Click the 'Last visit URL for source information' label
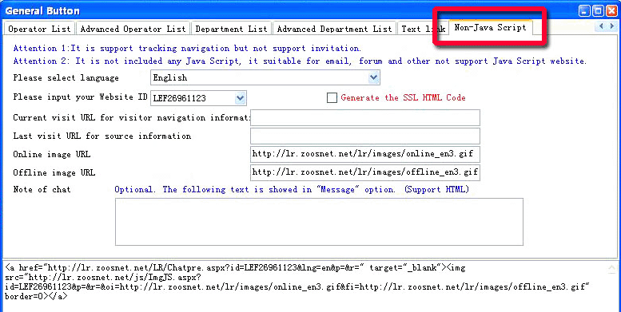The height and width of the screenshot is (312, 621). (102, 136)
